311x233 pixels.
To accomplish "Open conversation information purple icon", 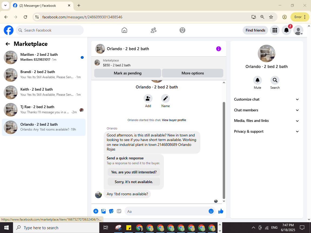I will (219, 49).
